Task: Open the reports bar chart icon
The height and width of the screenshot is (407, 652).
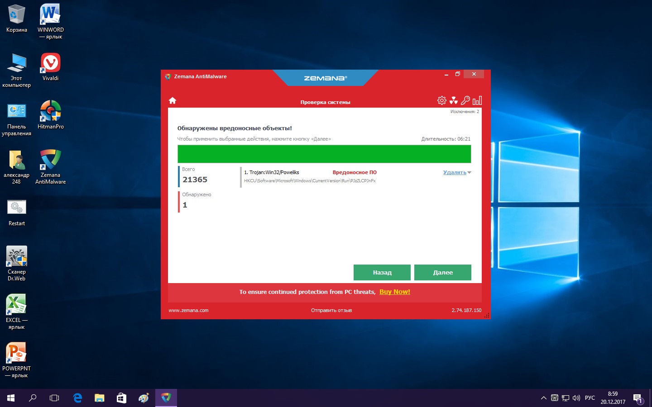Action: pyautogui.click(x=477, y=100)
